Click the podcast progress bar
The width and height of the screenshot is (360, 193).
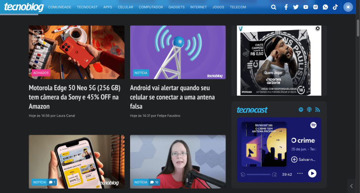(x=258, y=174)
